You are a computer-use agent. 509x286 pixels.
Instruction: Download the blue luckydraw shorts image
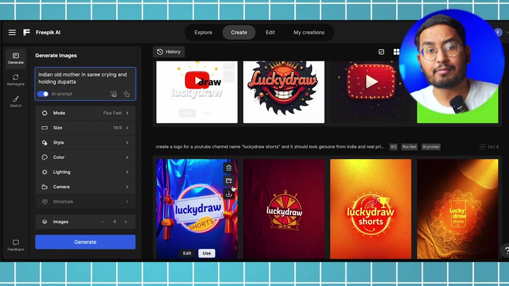click(x=229, y=194)
